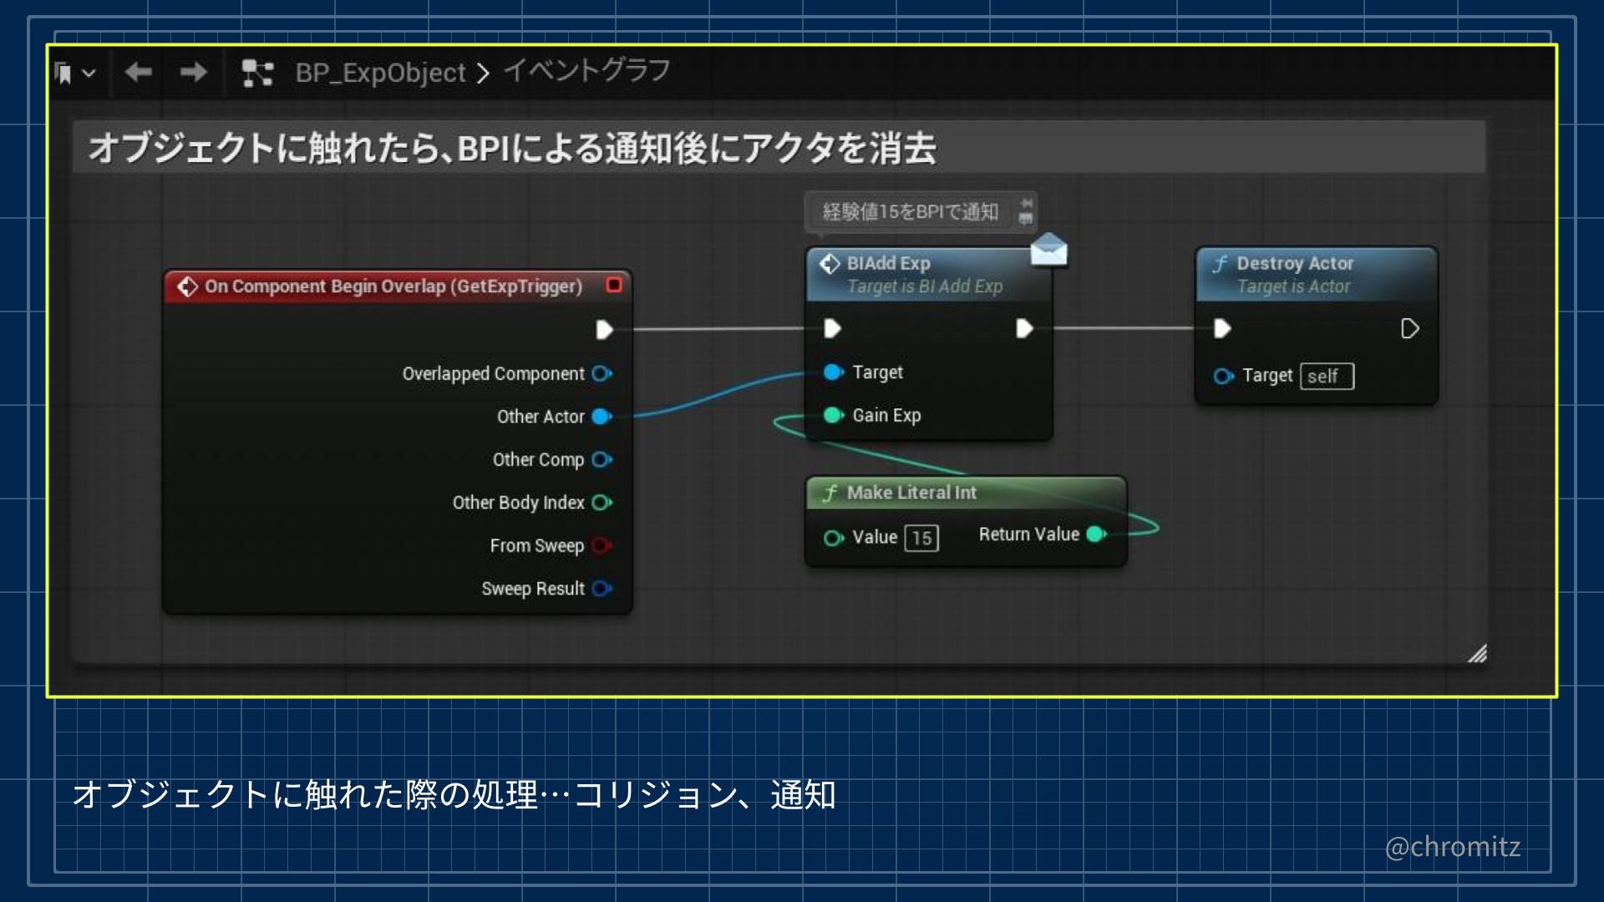Click the Other Actor output pin

(601, 416)
